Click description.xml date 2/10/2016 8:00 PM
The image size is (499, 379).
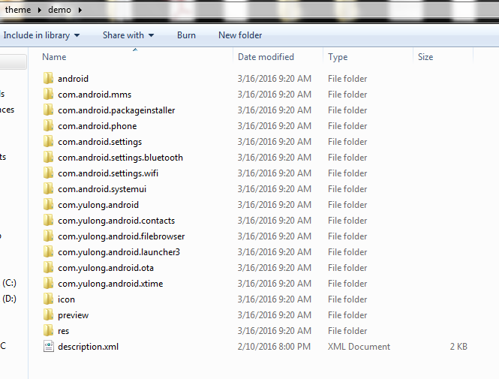click(x=274, y=346)
